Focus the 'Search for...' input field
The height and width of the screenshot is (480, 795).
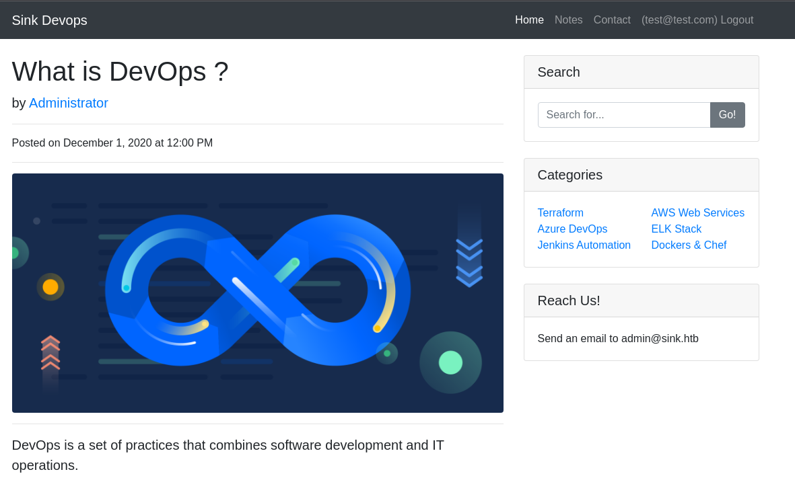click(x=623, y=115)
